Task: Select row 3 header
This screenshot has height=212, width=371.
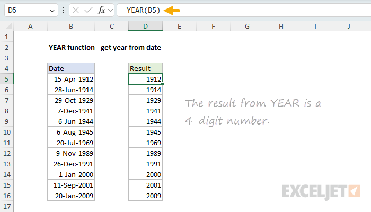Action: pos(6,58)
